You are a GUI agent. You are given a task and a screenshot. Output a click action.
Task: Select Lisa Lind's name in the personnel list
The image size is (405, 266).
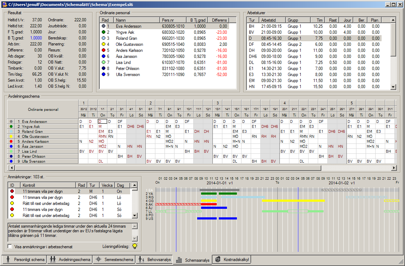coord(123,63)
